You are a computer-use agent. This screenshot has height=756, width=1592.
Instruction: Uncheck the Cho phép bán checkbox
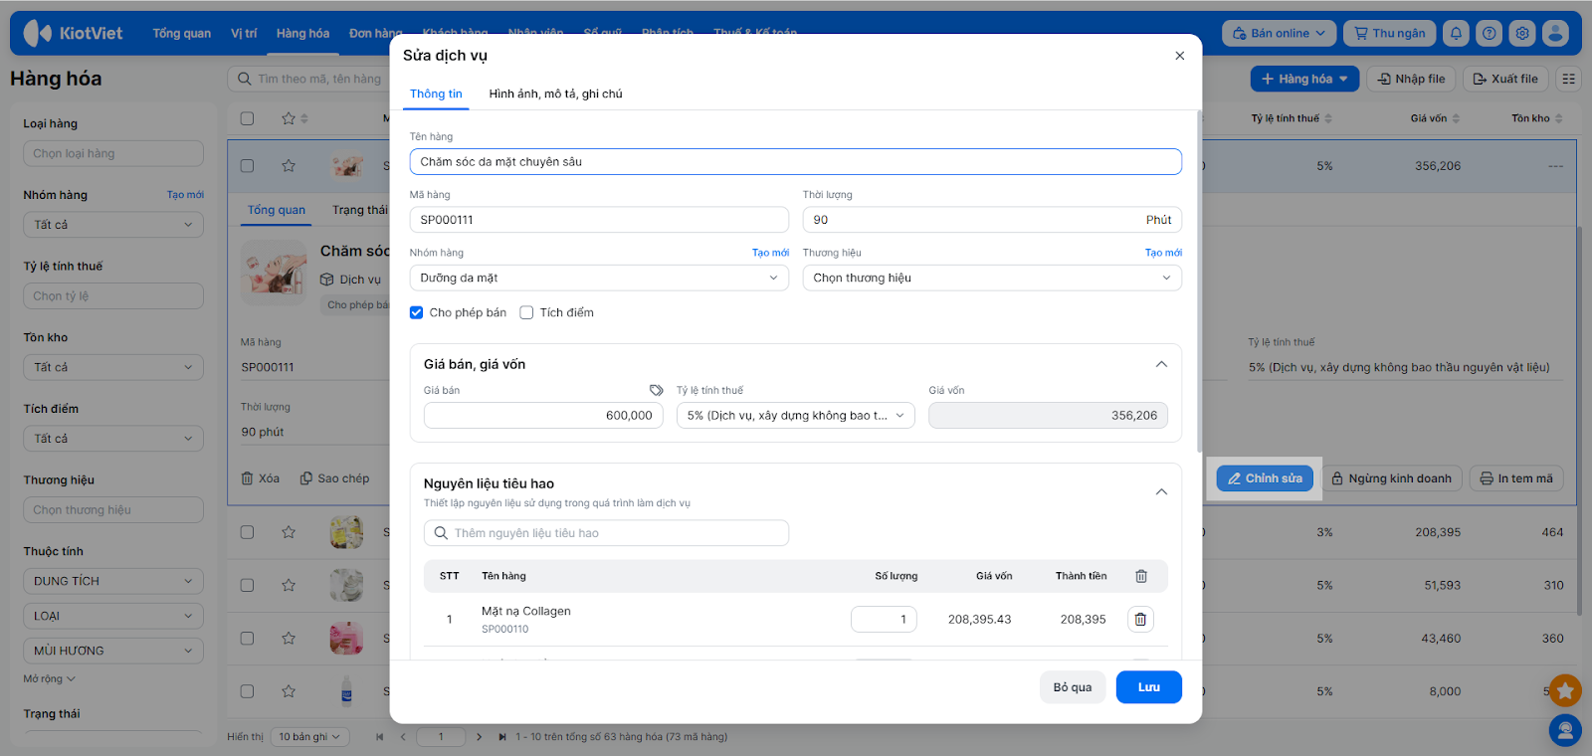[x=417, y=312]
